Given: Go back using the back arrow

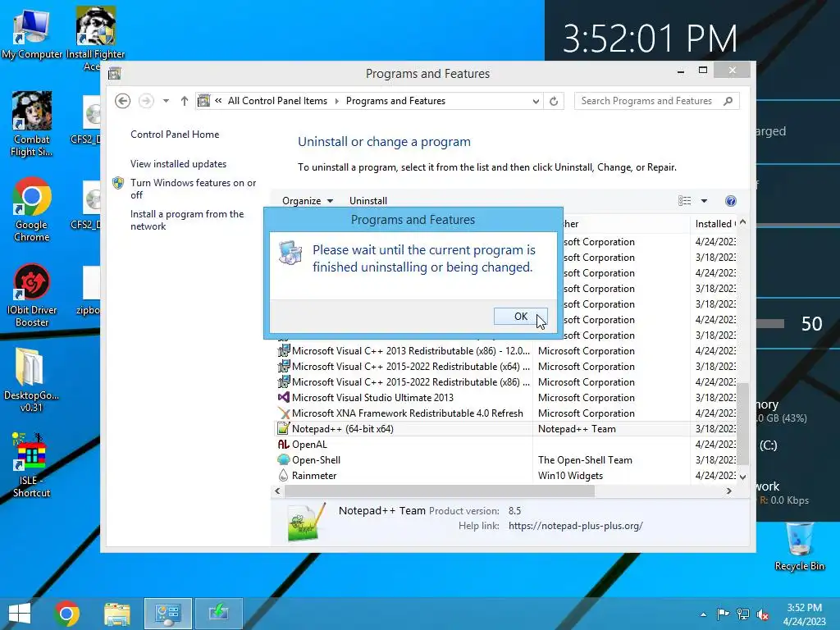Looking at the screenshot, I should 123,101.
